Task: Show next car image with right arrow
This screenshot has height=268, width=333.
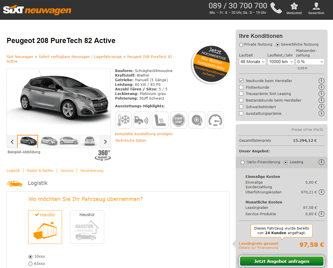Action: tap(105, 141)
